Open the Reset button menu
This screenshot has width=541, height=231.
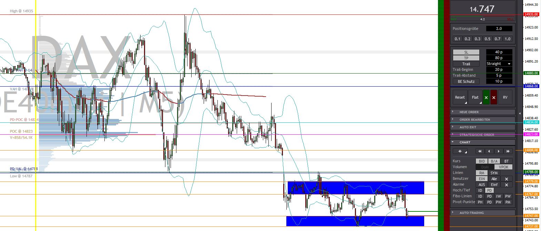460,97
